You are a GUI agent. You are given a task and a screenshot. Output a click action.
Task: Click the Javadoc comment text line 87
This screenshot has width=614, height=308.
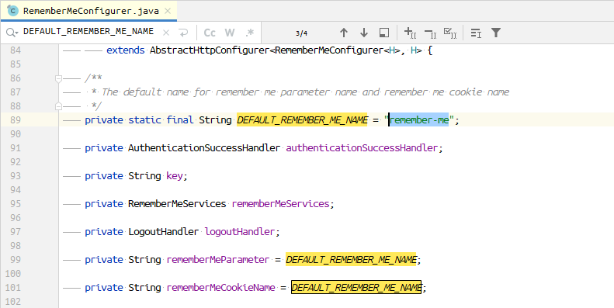(x=305, y=92)
